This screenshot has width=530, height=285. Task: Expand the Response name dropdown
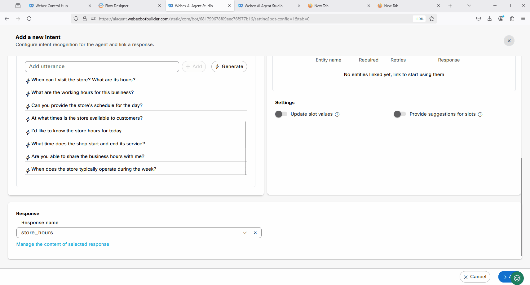click(x=245, y=233)
